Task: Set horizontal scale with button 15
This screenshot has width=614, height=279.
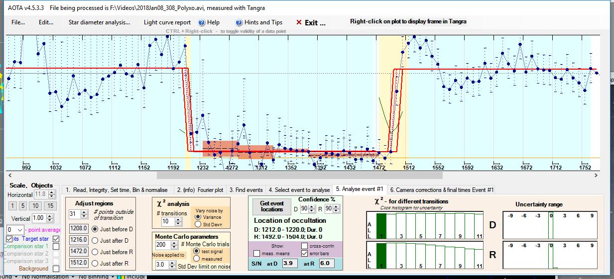Action: [x=50, y=206]
